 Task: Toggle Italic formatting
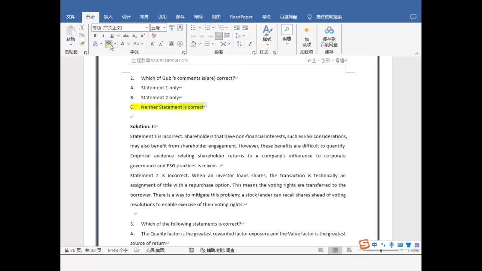(103, 36)
